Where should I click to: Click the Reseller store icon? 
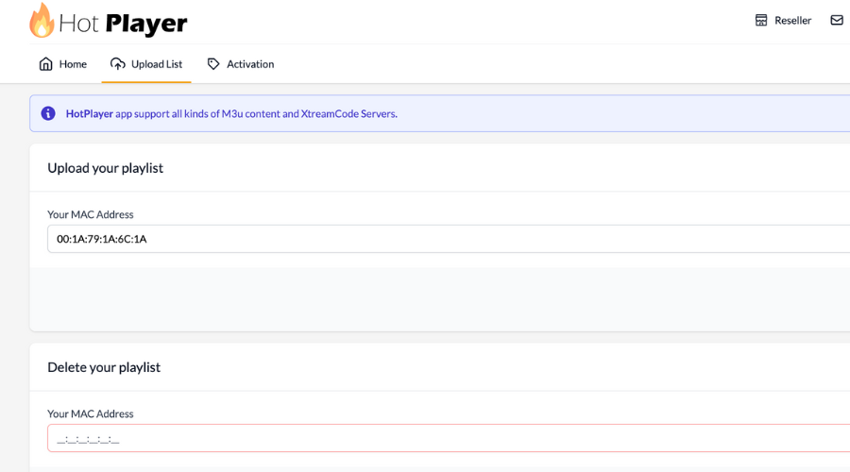pos(761,20)
